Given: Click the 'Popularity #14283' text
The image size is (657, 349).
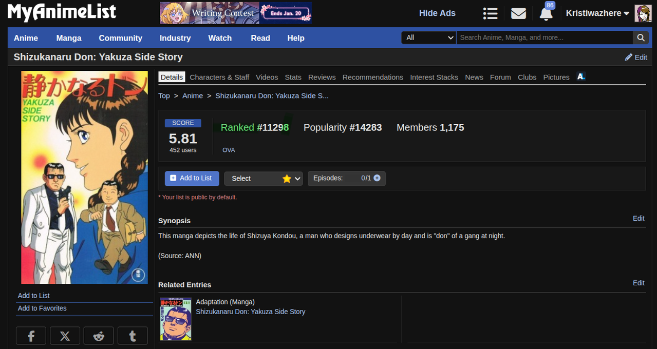Looking at the screenshot, I should (343, 127).
